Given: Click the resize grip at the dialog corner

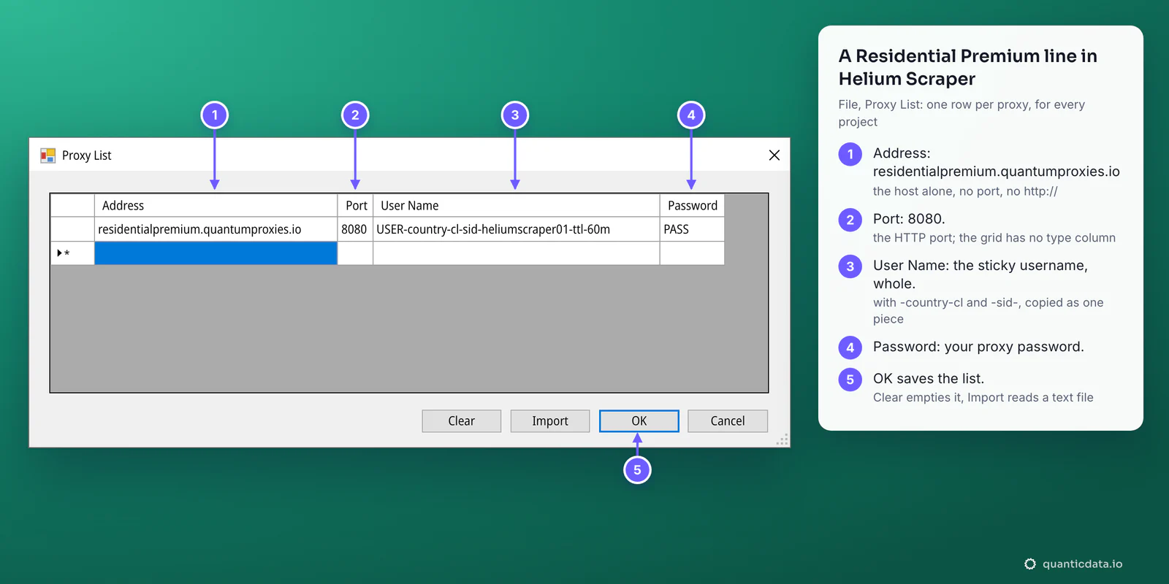Looking at the screenshot, I should click(x=782, y=439).
